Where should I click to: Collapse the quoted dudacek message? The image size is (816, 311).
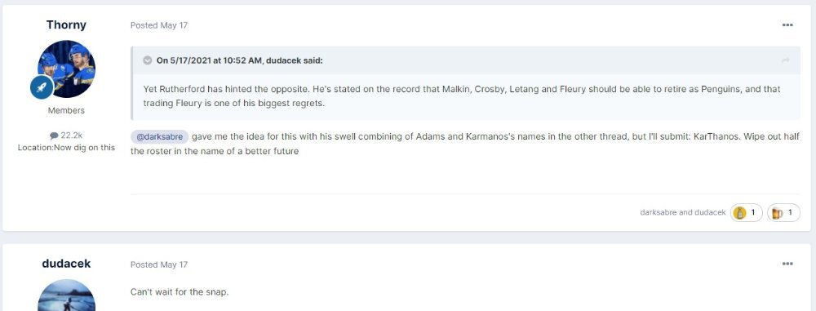(x=148, y=60)
